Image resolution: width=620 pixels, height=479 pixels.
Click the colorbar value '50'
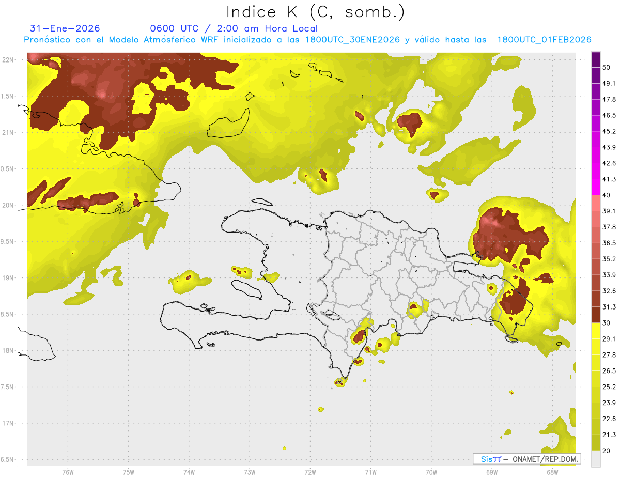[x=607, y=67]
